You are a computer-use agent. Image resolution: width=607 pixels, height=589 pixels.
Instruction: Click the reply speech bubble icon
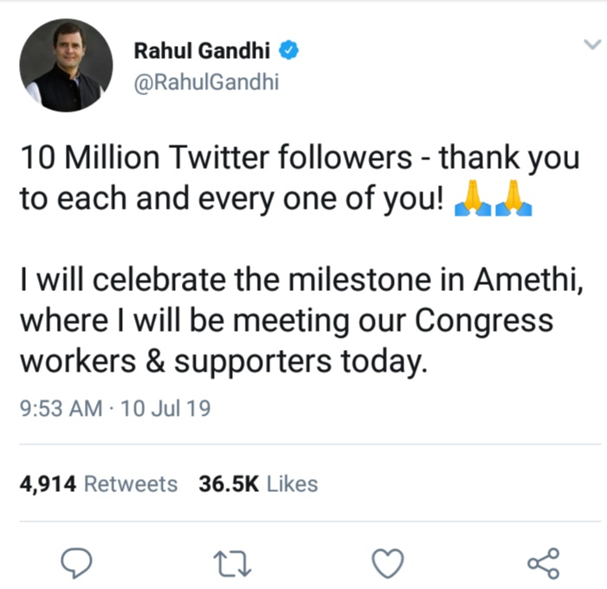(78, 563)
